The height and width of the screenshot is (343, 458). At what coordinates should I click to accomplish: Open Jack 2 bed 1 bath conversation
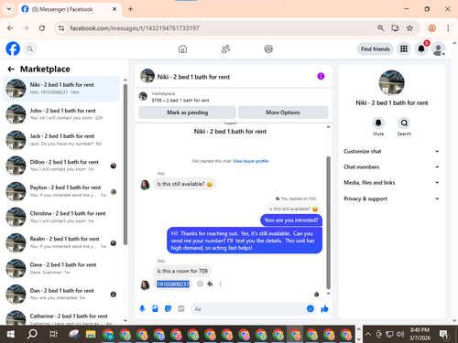pos(61,140)
